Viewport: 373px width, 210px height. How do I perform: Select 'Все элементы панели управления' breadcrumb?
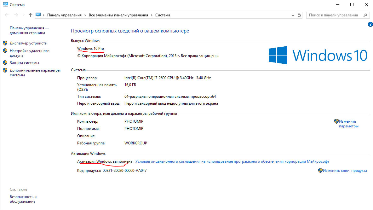click(118, 15)
